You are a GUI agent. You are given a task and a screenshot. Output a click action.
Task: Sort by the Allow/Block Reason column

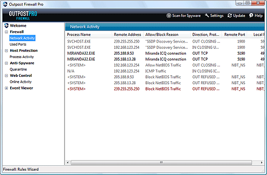click(167, 35)
